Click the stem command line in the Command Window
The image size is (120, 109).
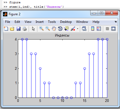[34, 7]
